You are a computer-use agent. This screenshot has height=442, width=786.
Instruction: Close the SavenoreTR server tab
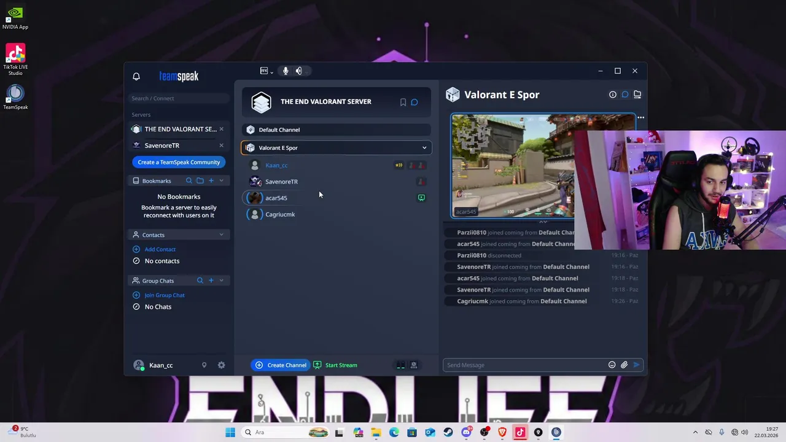pyautogui.click(x=221, y=145)
